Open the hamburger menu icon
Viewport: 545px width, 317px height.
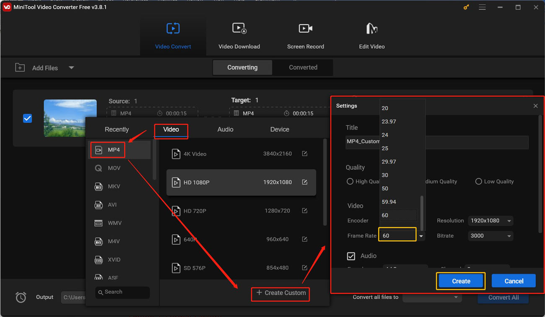(482, 8)
